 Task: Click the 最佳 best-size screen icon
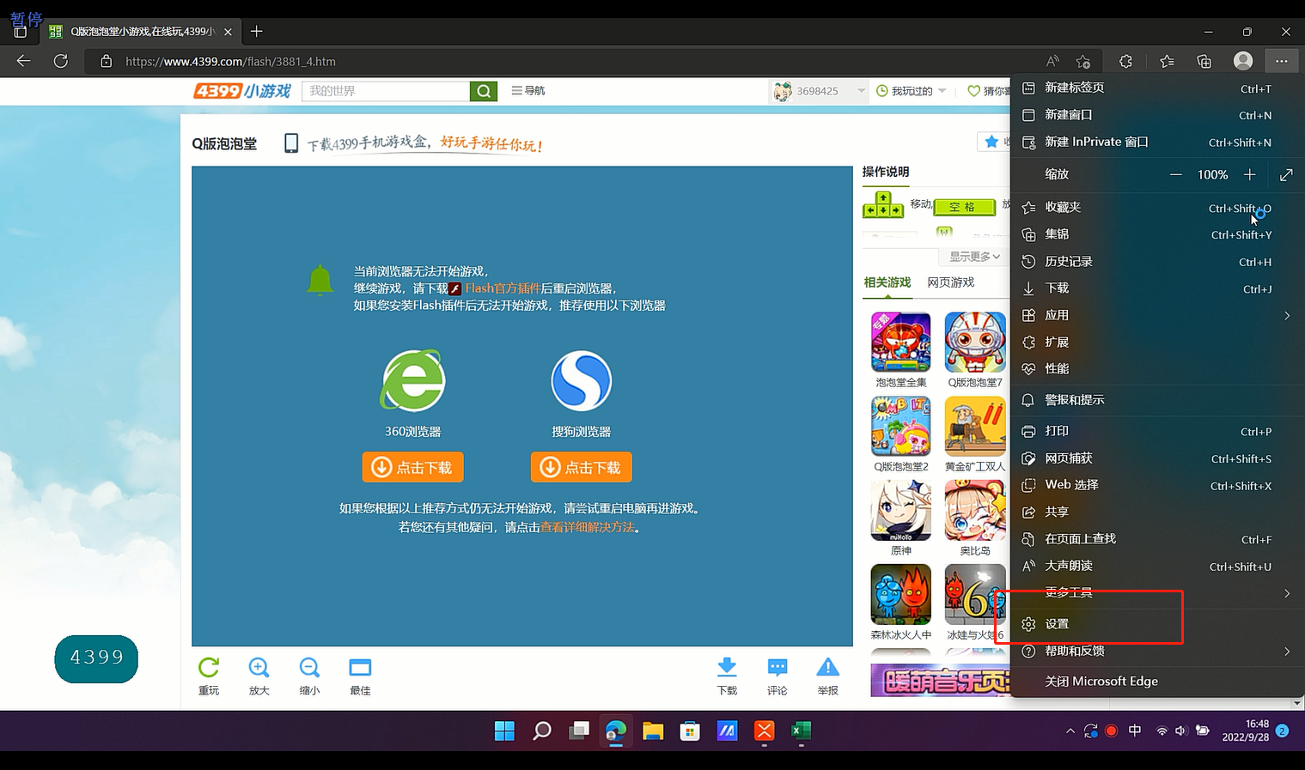coord(359,675)
